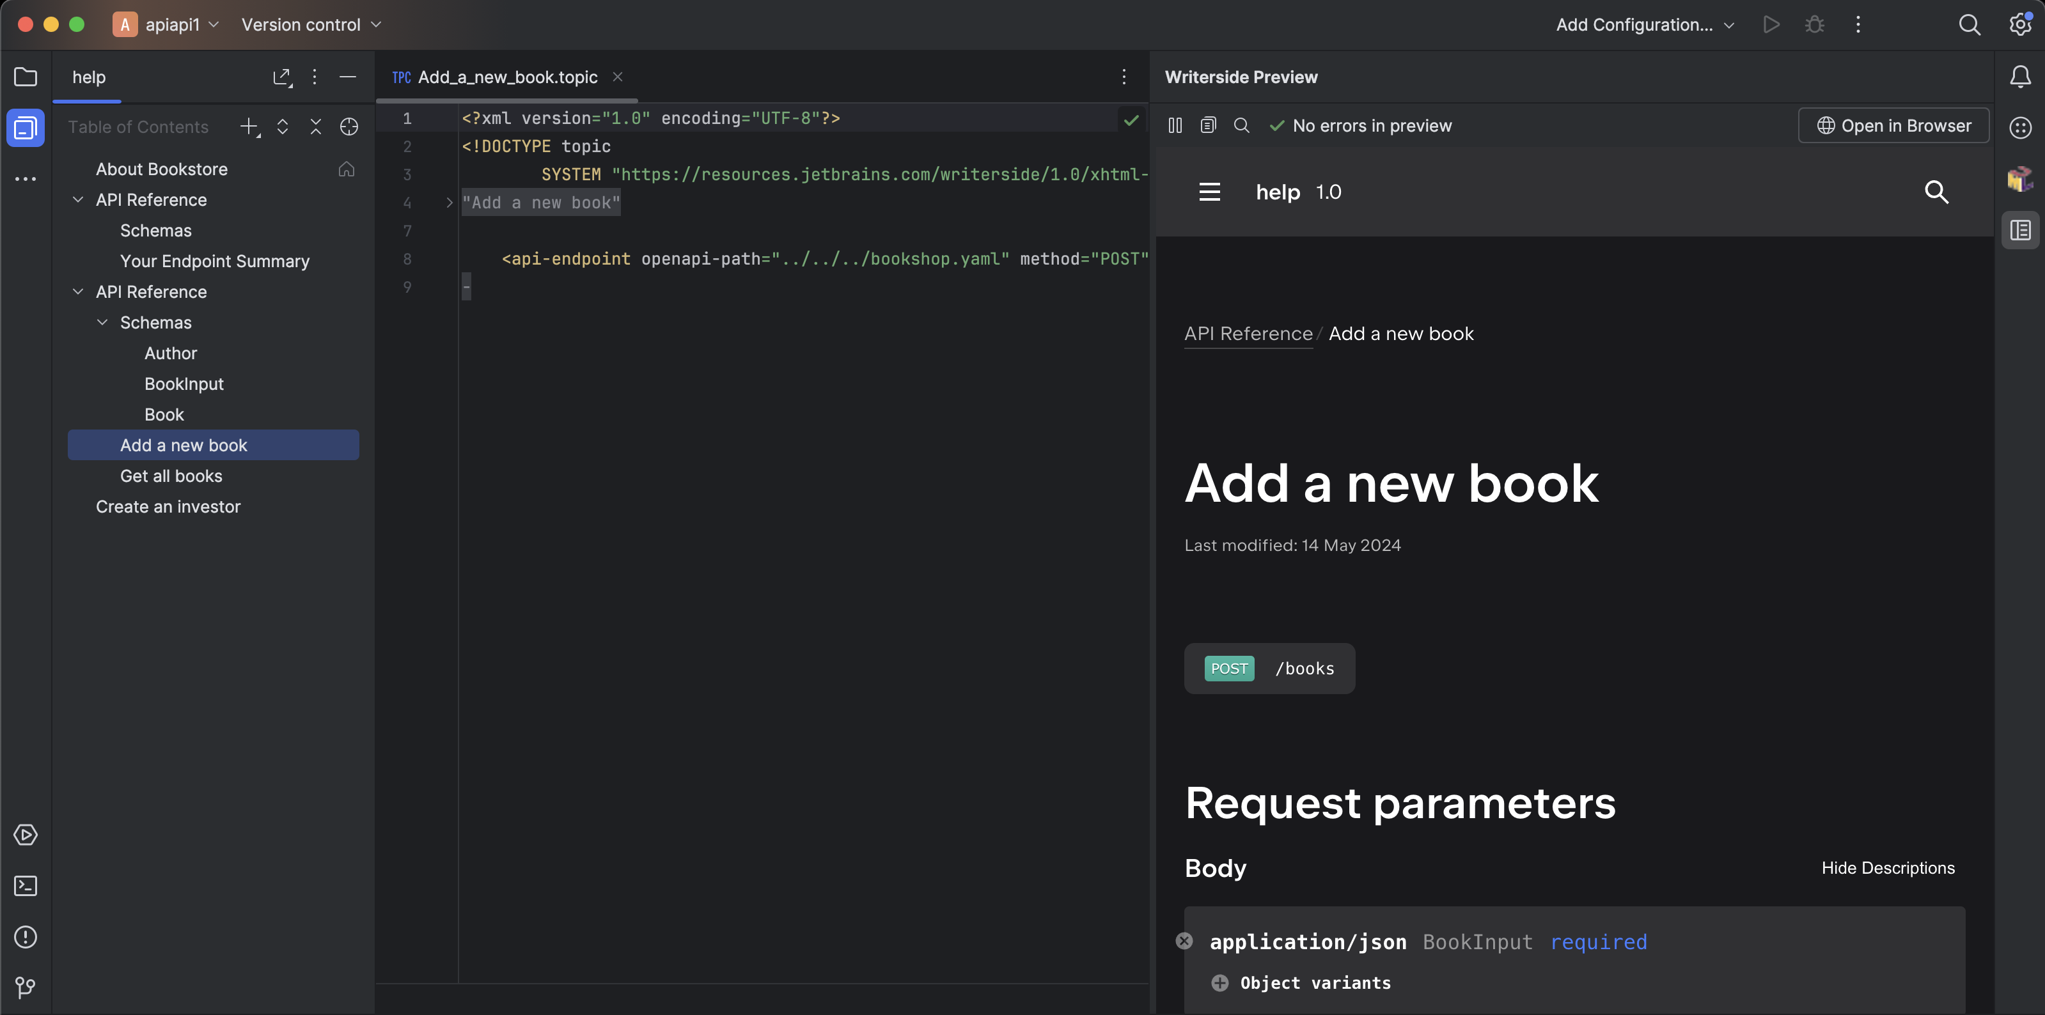Select the BookInput schema topic
Viewport: 2045px width, 1015px height.
tap(184, 384)
